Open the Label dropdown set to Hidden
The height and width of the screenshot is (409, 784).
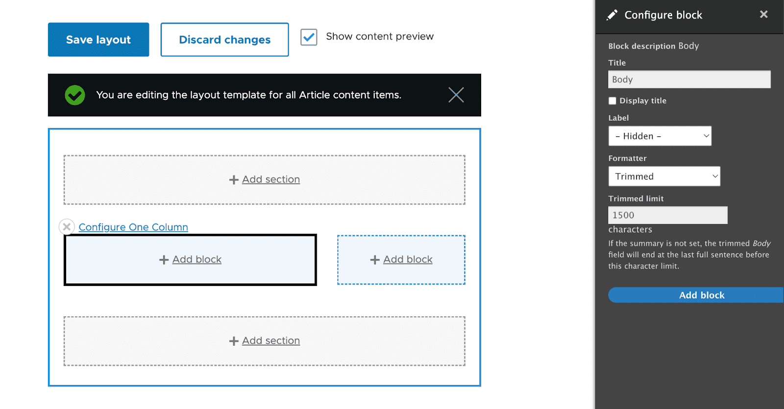tap(660, 136)
